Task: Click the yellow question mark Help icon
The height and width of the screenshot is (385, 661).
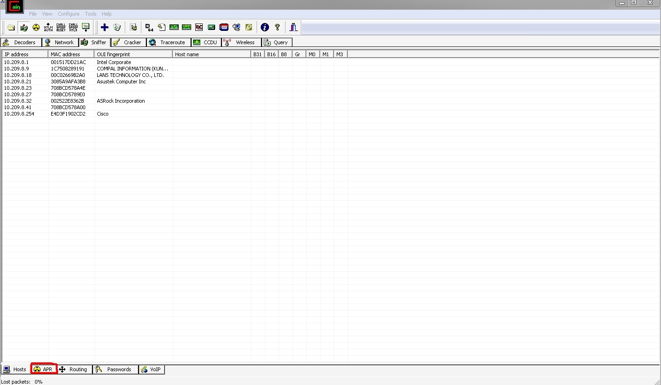Action: click(x=277, y=28)
